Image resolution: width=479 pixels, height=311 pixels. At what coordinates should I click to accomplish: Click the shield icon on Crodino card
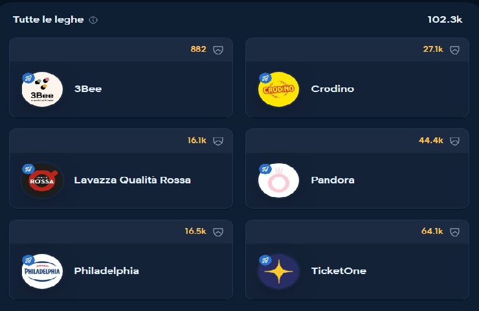point(454,50)
